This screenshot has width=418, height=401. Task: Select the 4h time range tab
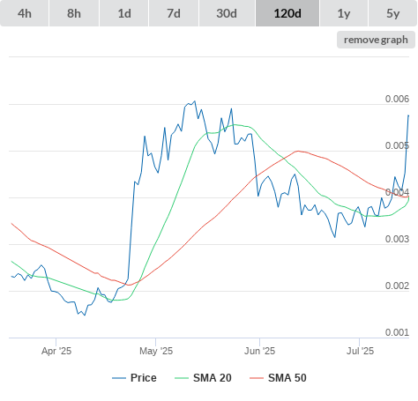(25, 13)
